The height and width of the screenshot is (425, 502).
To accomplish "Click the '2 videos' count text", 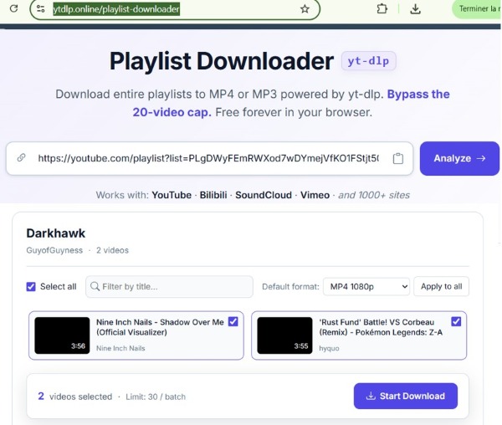I will tap(112, 250).
